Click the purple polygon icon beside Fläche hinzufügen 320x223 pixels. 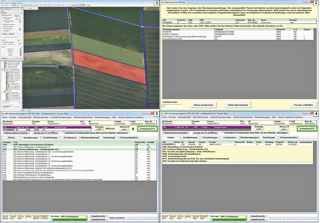(x=17, y=19)
